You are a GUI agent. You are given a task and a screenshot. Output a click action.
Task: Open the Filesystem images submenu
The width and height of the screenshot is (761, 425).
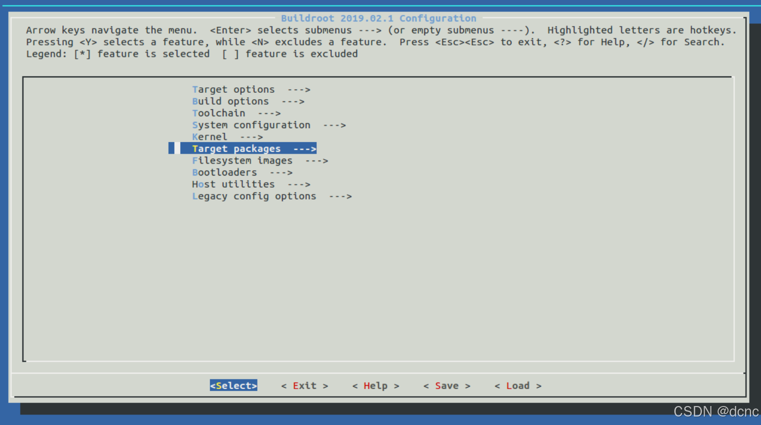click(x=260, y=161)
